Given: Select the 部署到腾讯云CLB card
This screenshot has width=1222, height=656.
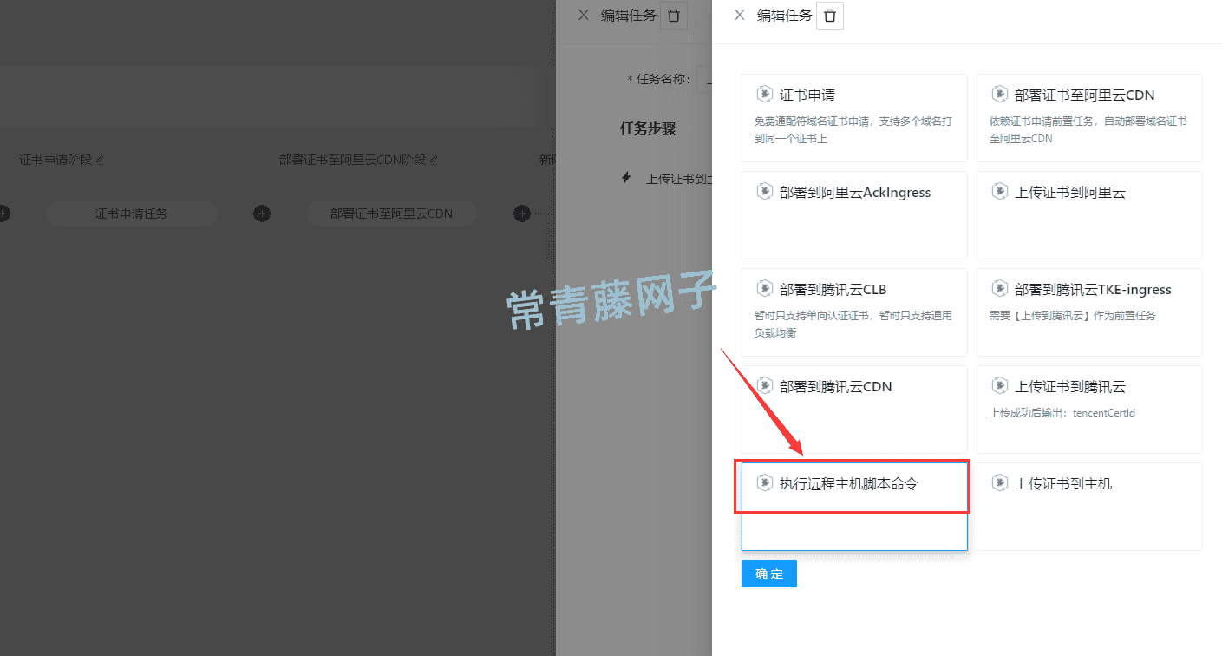Looking at the screenshot, I should tap(854, 312).
